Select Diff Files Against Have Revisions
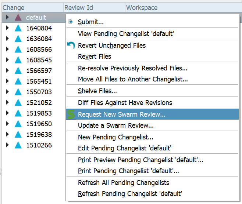This screenshot has height=204, width=242. coord(125,103)
